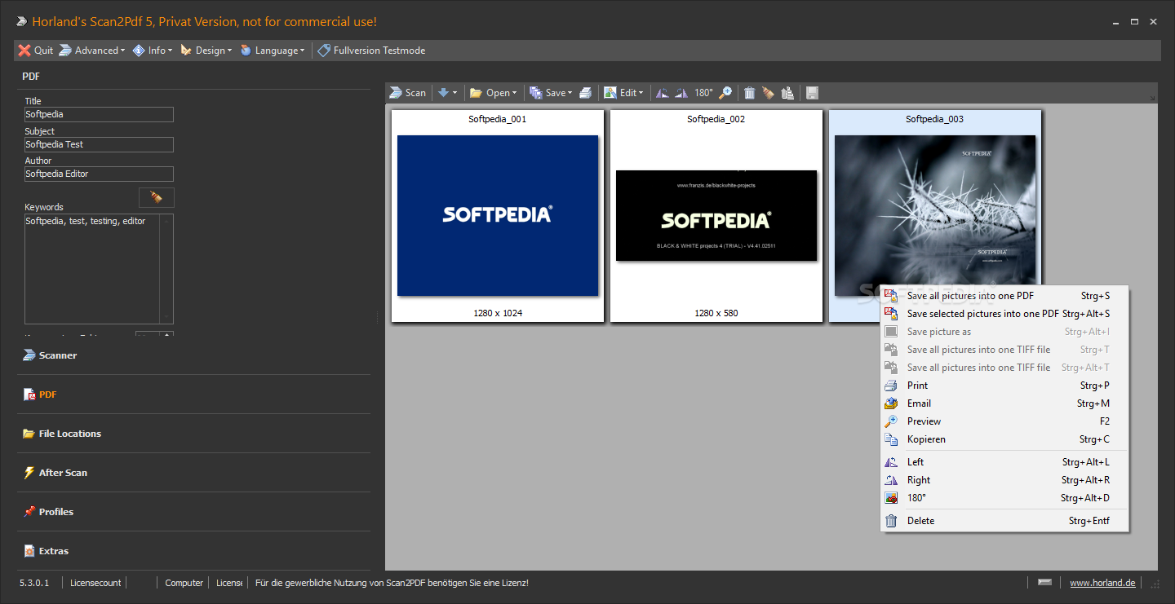Click Licensecount in status bar
The width and height of the screenshot is (1175, 604).
95,583
